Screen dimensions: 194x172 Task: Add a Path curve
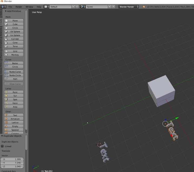click(x=14, y=79)
